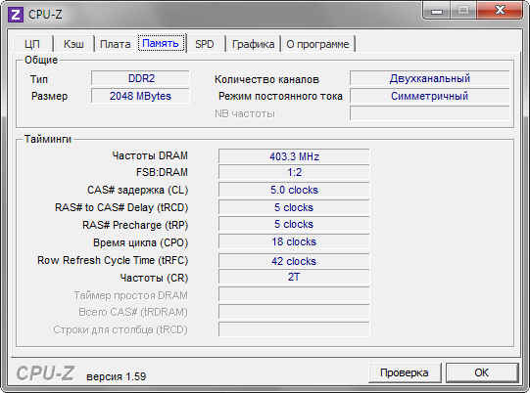Click the Количество каналов label
The height and width of the screenshot is (393, 530).
[x=266, y=79]
